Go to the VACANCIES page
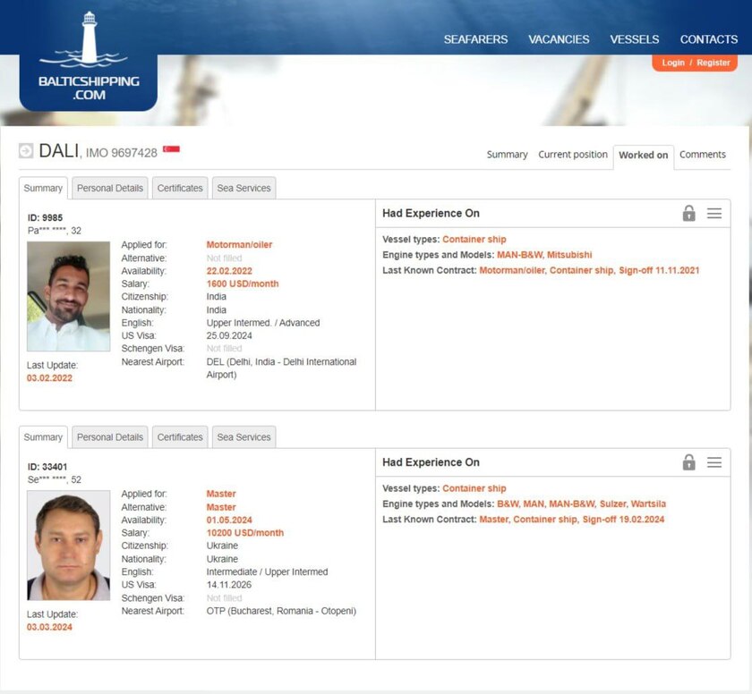 [x=559, y=39]
